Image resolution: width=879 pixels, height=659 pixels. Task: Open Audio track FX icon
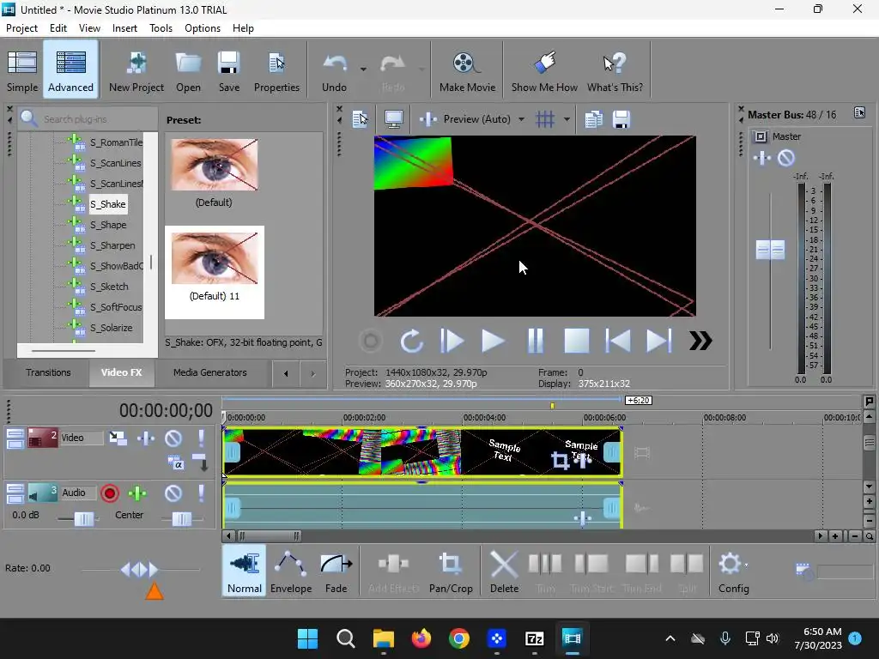point(137,493)
